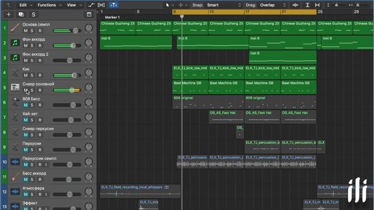Select first OS_AS_Fast Hat region
374x210 pixels.
tap(226, 117)
